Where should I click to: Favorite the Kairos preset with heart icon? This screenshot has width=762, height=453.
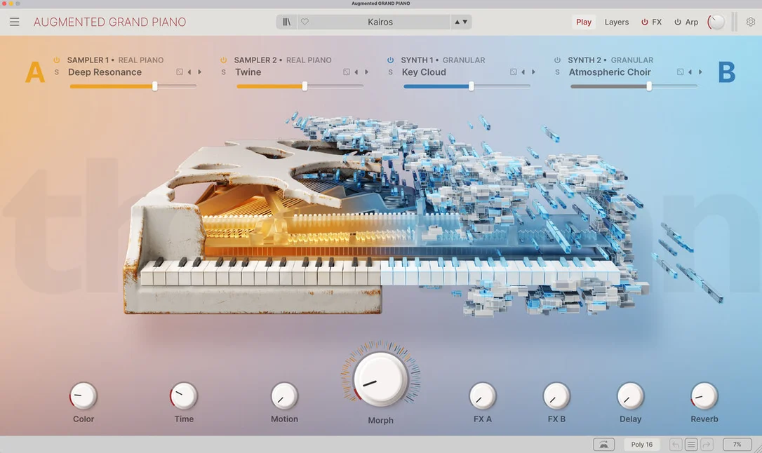click(305, 22)
